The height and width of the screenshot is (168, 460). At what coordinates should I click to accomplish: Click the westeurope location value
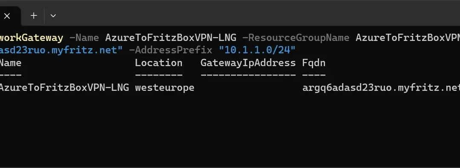164,87
